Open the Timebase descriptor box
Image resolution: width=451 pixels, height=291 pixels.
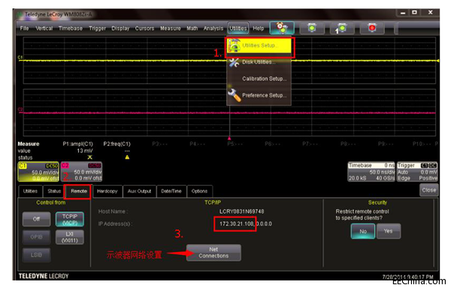[x=371, y=172]
